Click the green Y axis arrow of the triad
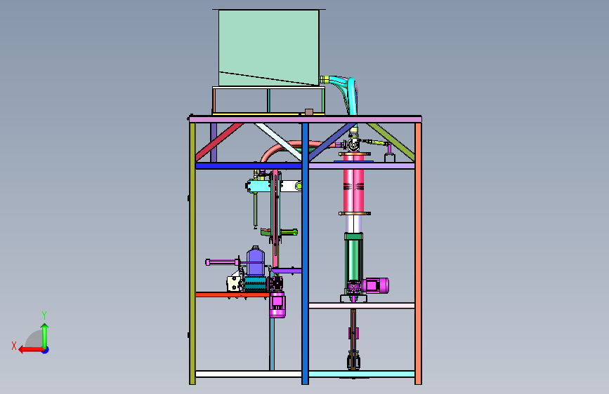609x394 pixels. click(x=45, y=335)
